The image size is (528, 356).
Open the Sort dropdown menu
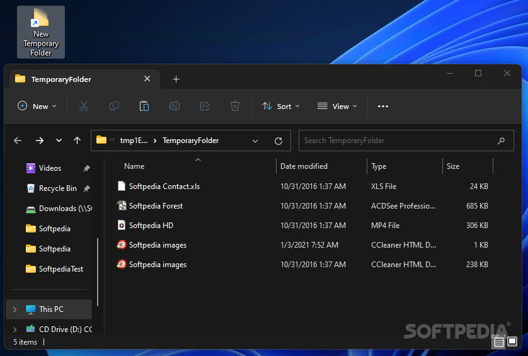click(280, 106)
